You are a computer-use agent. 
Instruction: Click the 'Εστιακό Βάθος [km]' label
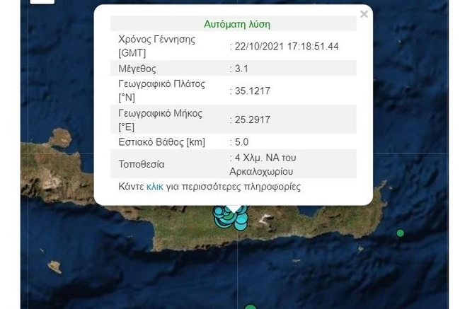click(161, 142)
